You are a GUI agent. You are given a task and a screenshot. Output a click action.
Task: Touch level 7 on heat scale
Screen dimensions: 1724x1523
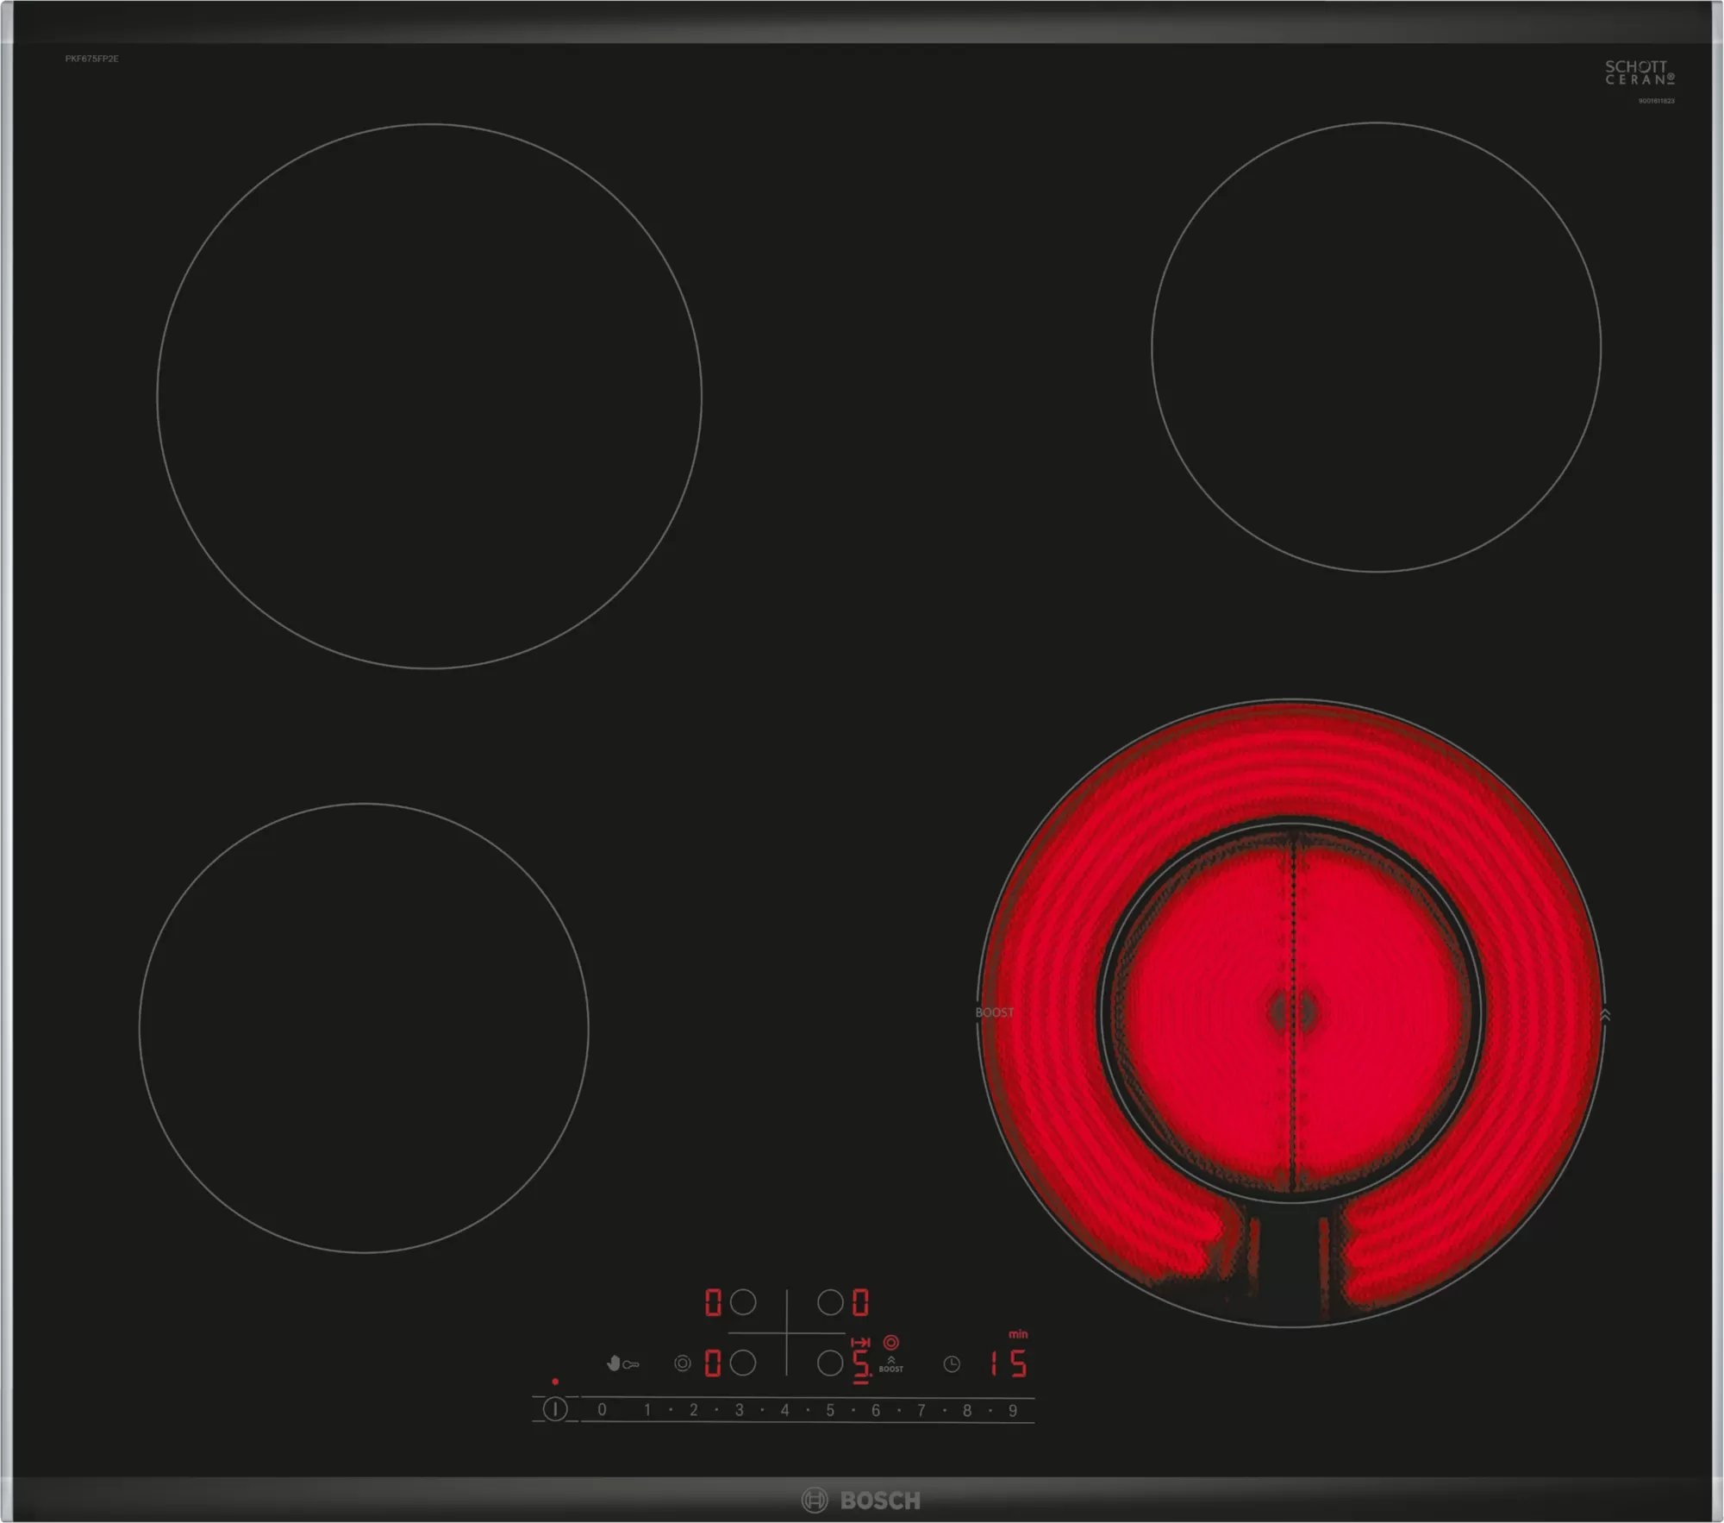(921, 1410)
